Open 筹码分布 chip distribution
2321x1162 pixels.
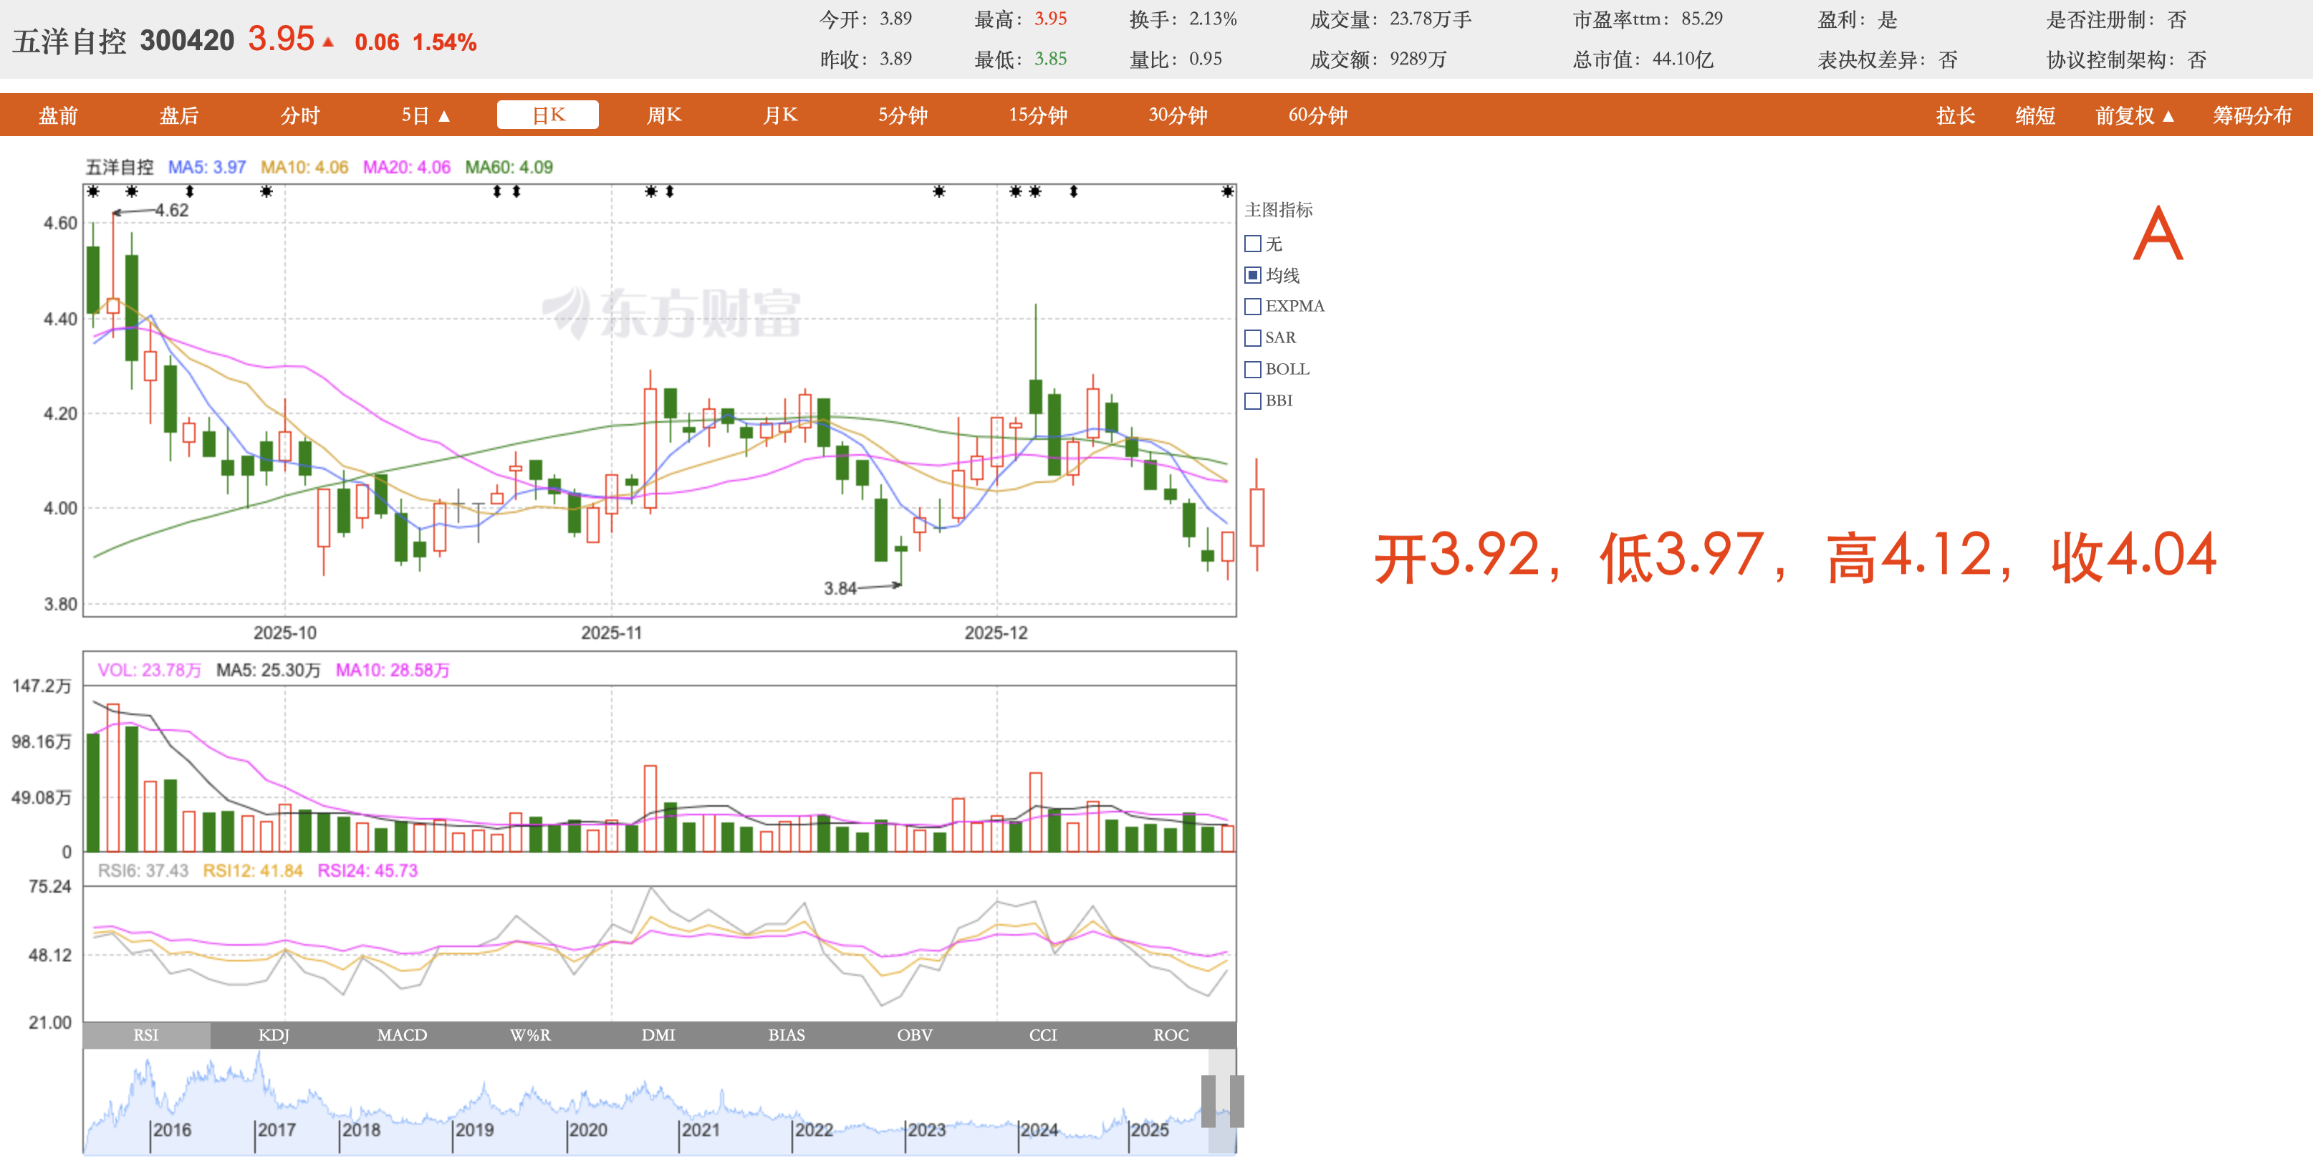(x=2252, y=116)
